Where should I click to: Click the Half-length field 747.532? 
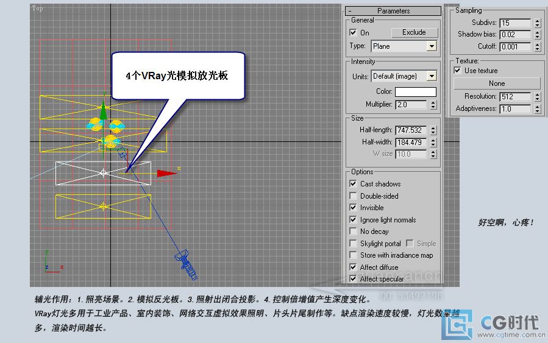point(411,130)
